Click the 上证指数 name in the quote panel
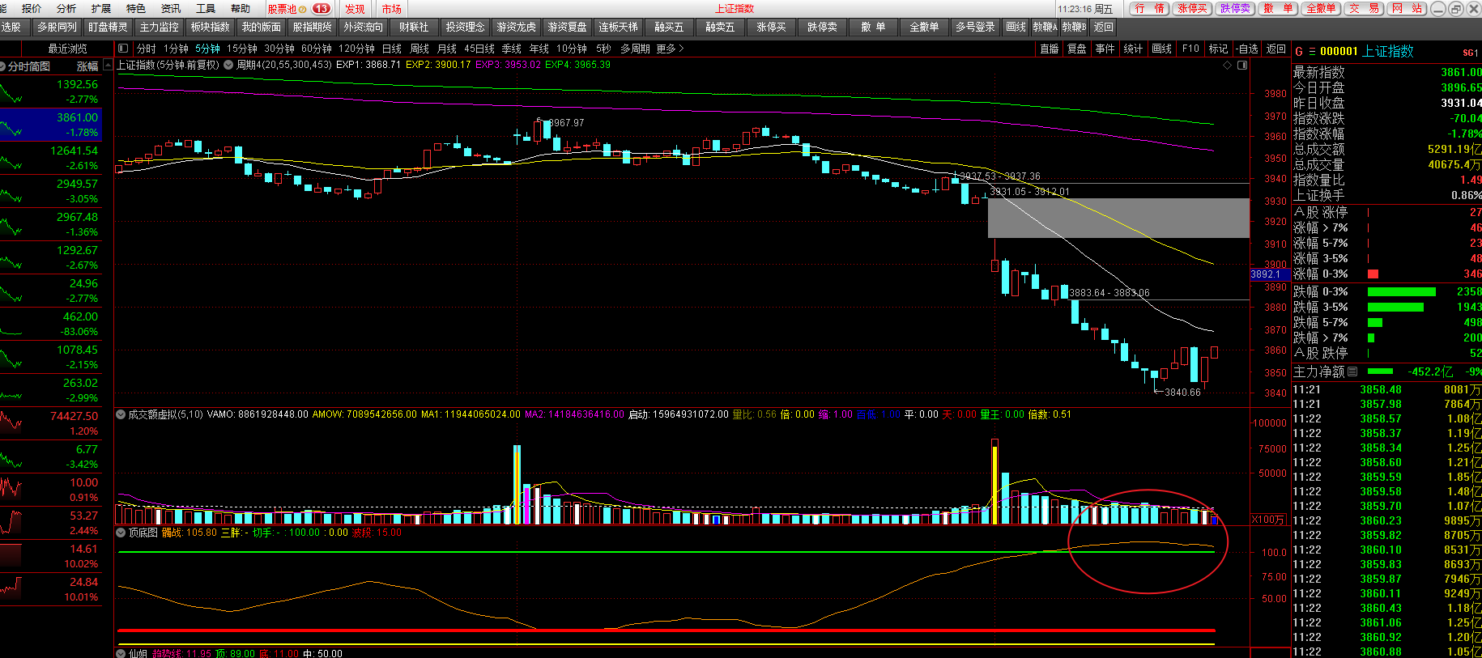Screen dimensions: 1482x658 (x=1388, y=51)
